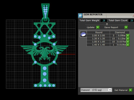Click the weight cell 0.12tw
The height and width of the screenshot is (100, 134).
(x=122, y=39)
